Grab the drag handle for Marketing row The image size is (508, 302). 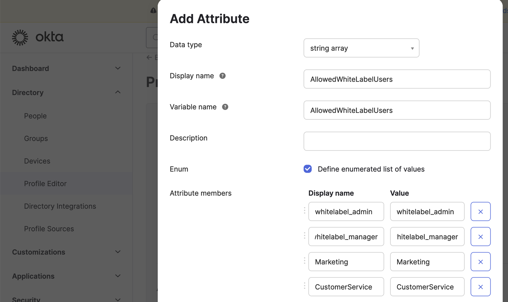pyautogui.click(x=304, y=261)
